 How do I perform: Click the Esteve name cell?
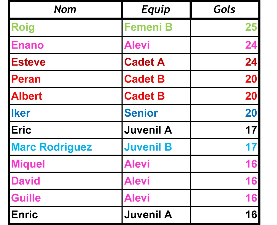click(x=66, y=62)
